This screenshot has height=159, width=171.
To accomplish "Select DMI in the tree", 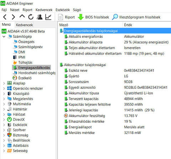I will coord(22,52).
